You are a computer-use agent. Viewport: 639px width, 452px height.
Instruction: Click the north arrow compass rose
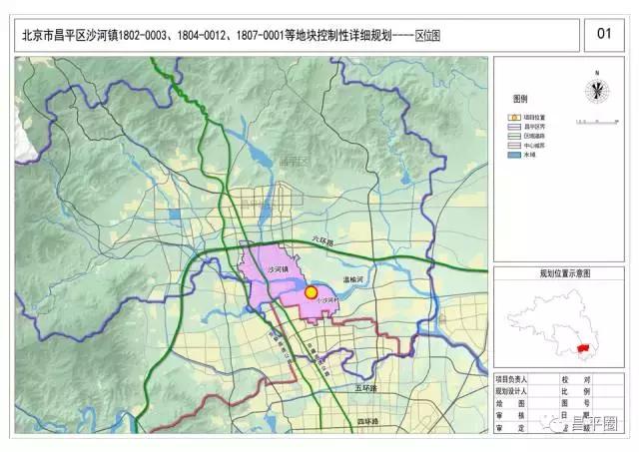(597, 91)
